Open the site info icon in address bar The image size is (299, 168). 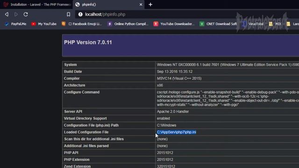80,14
